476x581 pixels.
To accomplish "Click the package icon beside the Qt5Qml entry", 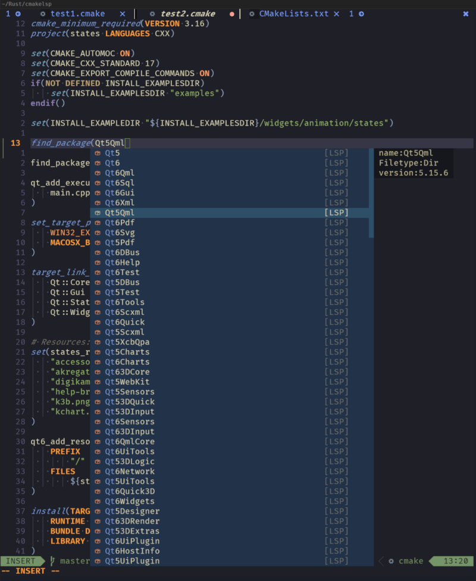I will point(96,212).
